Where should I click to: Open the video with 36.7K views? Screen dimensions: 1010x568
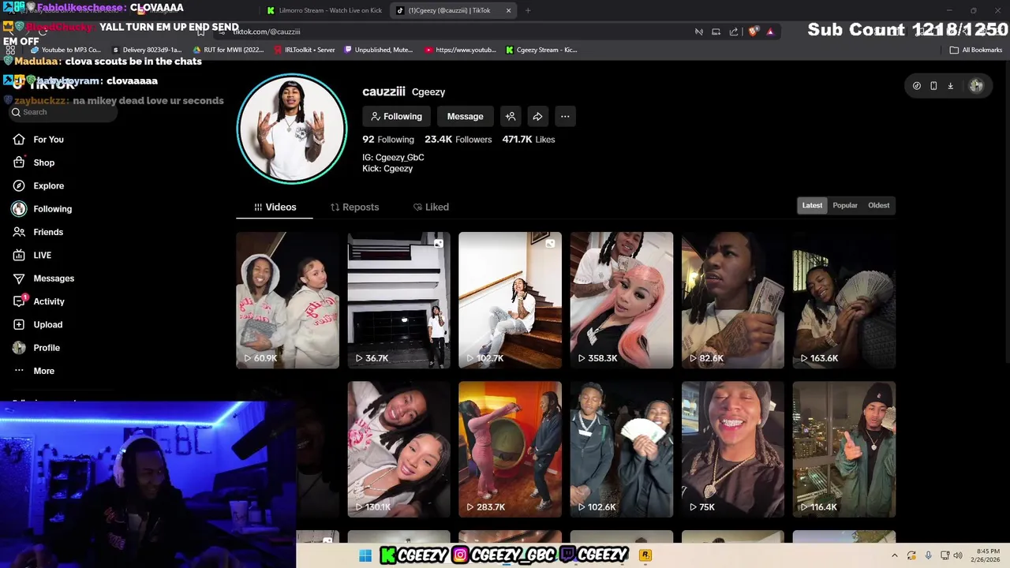[399, 301]
